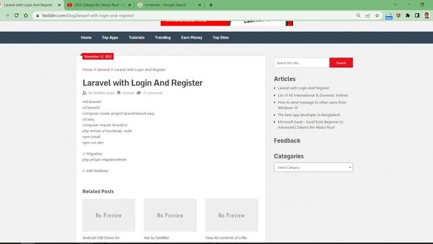Screen dimensions: 433x244
Task: Click the share page icon in address bar
Action: 368,16
